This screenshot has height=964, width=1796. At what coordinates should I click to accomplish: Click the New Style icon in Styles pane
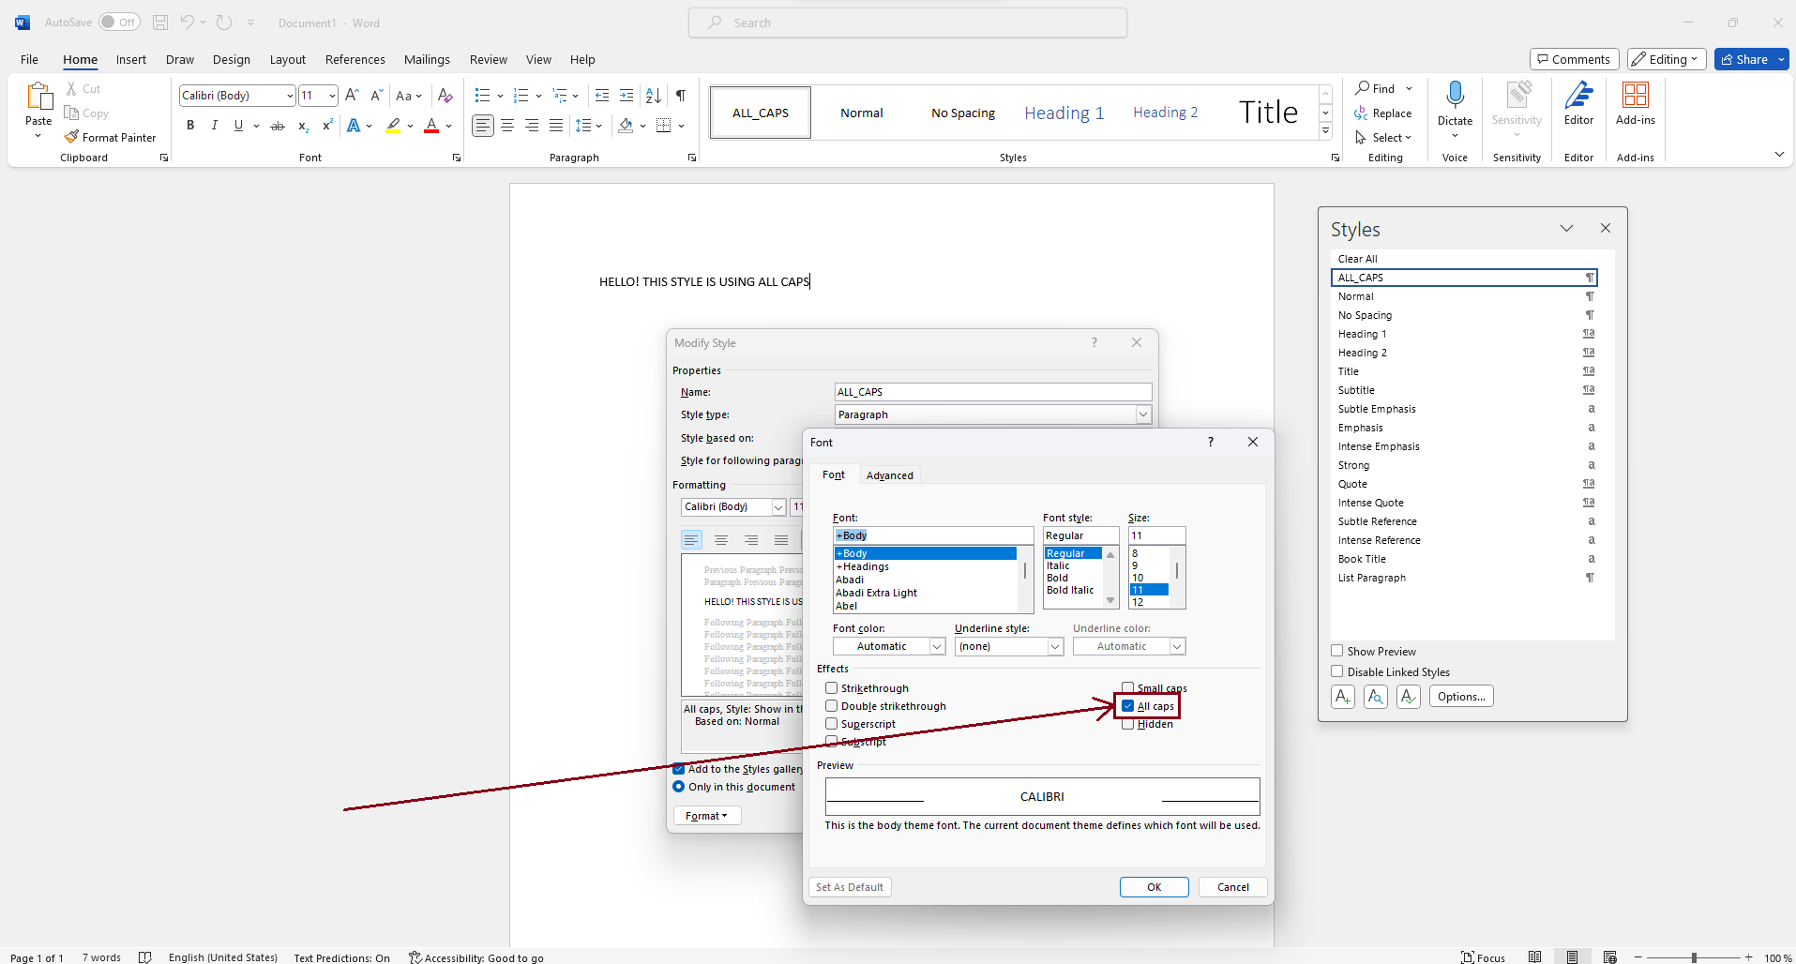pyautogui.click(x=1343, y=697)
